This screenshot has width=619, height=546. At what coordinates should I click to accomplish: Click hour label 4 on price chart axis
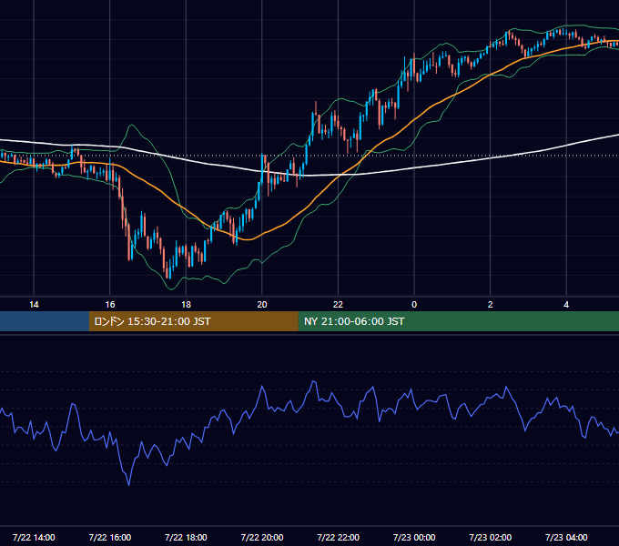coord(566,305)
